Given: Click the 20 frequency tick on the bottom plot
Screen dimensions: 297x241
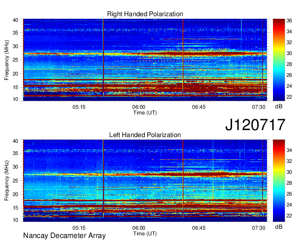Looking at the screenshot, I should point(15,194).
